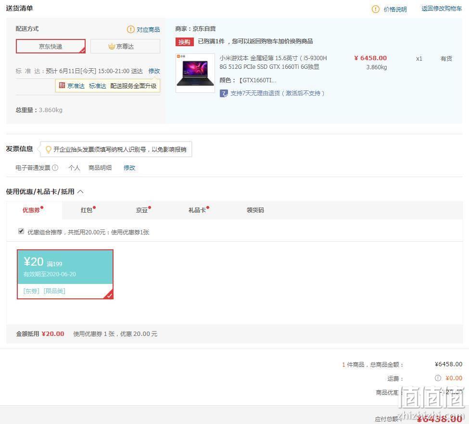This screenshot has width=469, height=424.
Task: Open the 价格说明 link
Action: [x=395, y=9]
